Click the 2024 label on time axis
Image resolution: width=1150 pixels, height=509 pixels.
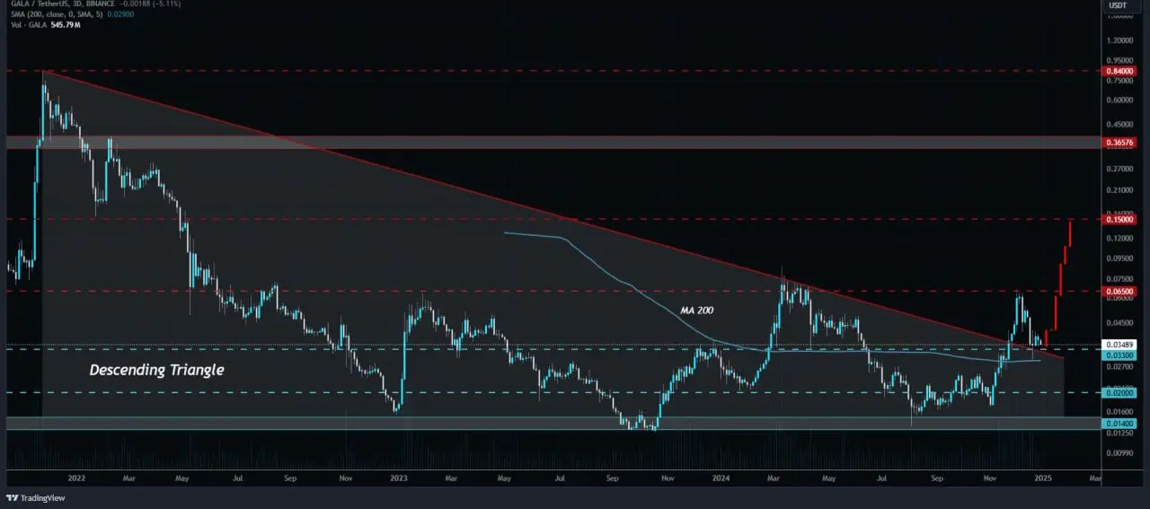tap(720, 479)
